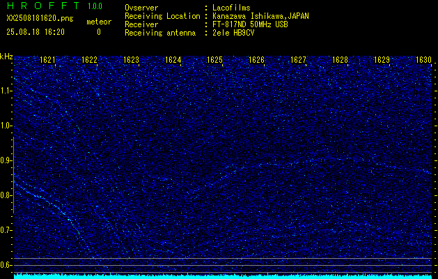This screenshot has width=438, height=279.
Task: Click the observer name Lacofilms
Action: [231, 8]
